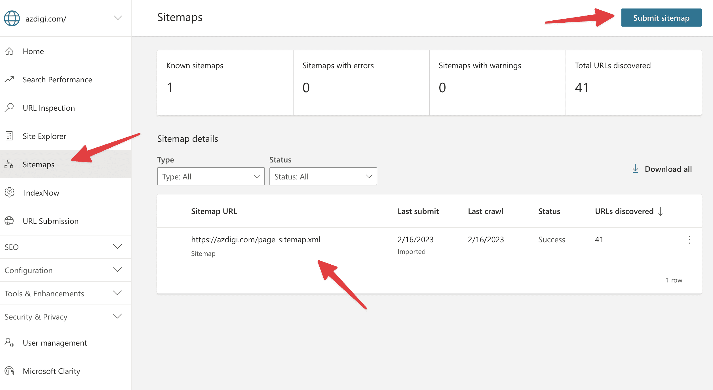Image resolution: width=713 pixels, height=390 pixels.
Task: Expand the SEO section
Action: coord(117,247)
